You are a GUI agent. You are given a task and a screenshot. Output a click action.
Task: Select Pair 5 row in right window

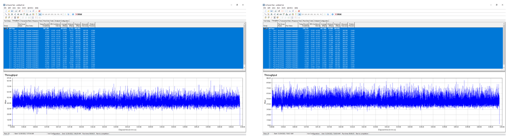pos(383,39)
